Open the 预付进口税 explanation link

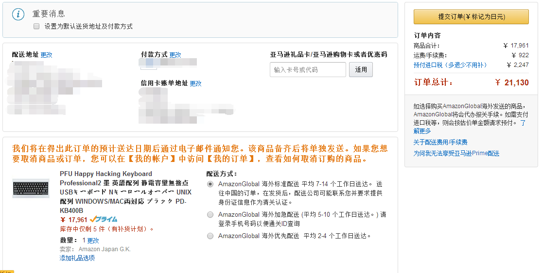click(450, 65)
